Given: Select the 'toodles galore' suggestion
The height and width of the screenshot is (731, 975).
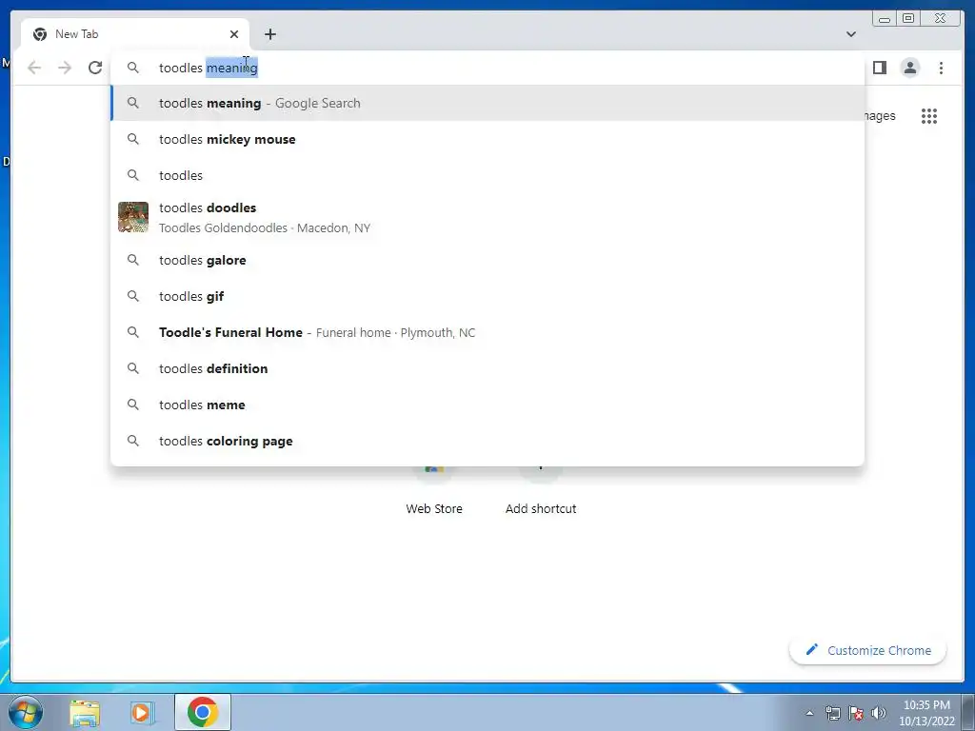Looking at the screenshot, I should pos(487,260).
